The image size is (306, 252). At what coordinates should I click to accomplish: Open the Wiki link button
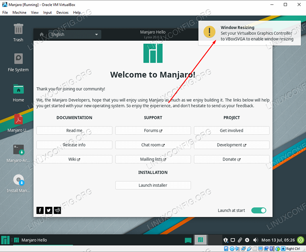(x=74, y=159)
